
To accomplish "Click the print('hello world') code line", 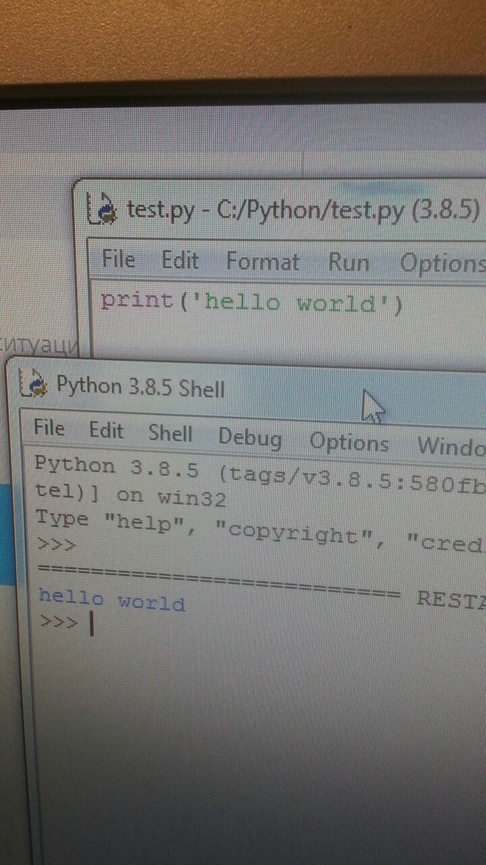I will tap(252, 302).
